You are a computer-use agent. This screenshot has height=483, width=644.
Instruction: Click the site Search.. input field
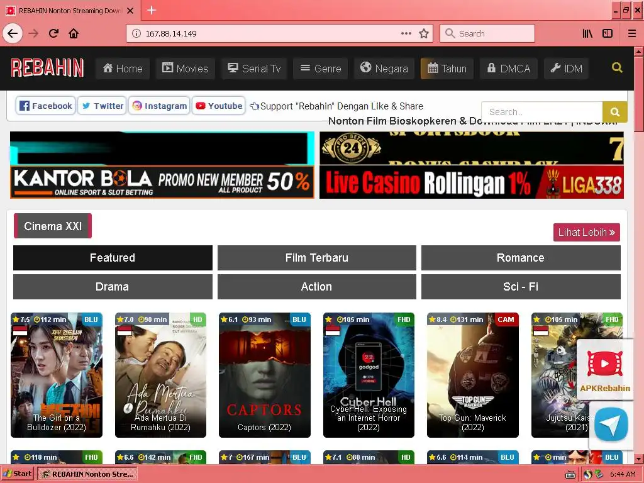coord(541,112)
